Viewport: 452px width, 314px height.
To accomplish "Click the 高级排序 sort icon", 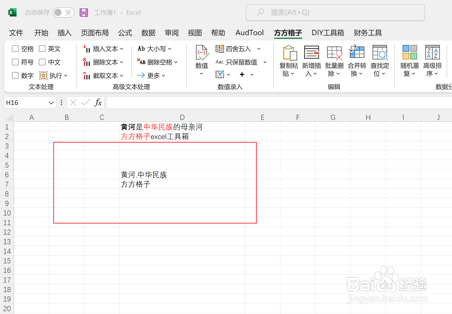I will coord(433,52).
